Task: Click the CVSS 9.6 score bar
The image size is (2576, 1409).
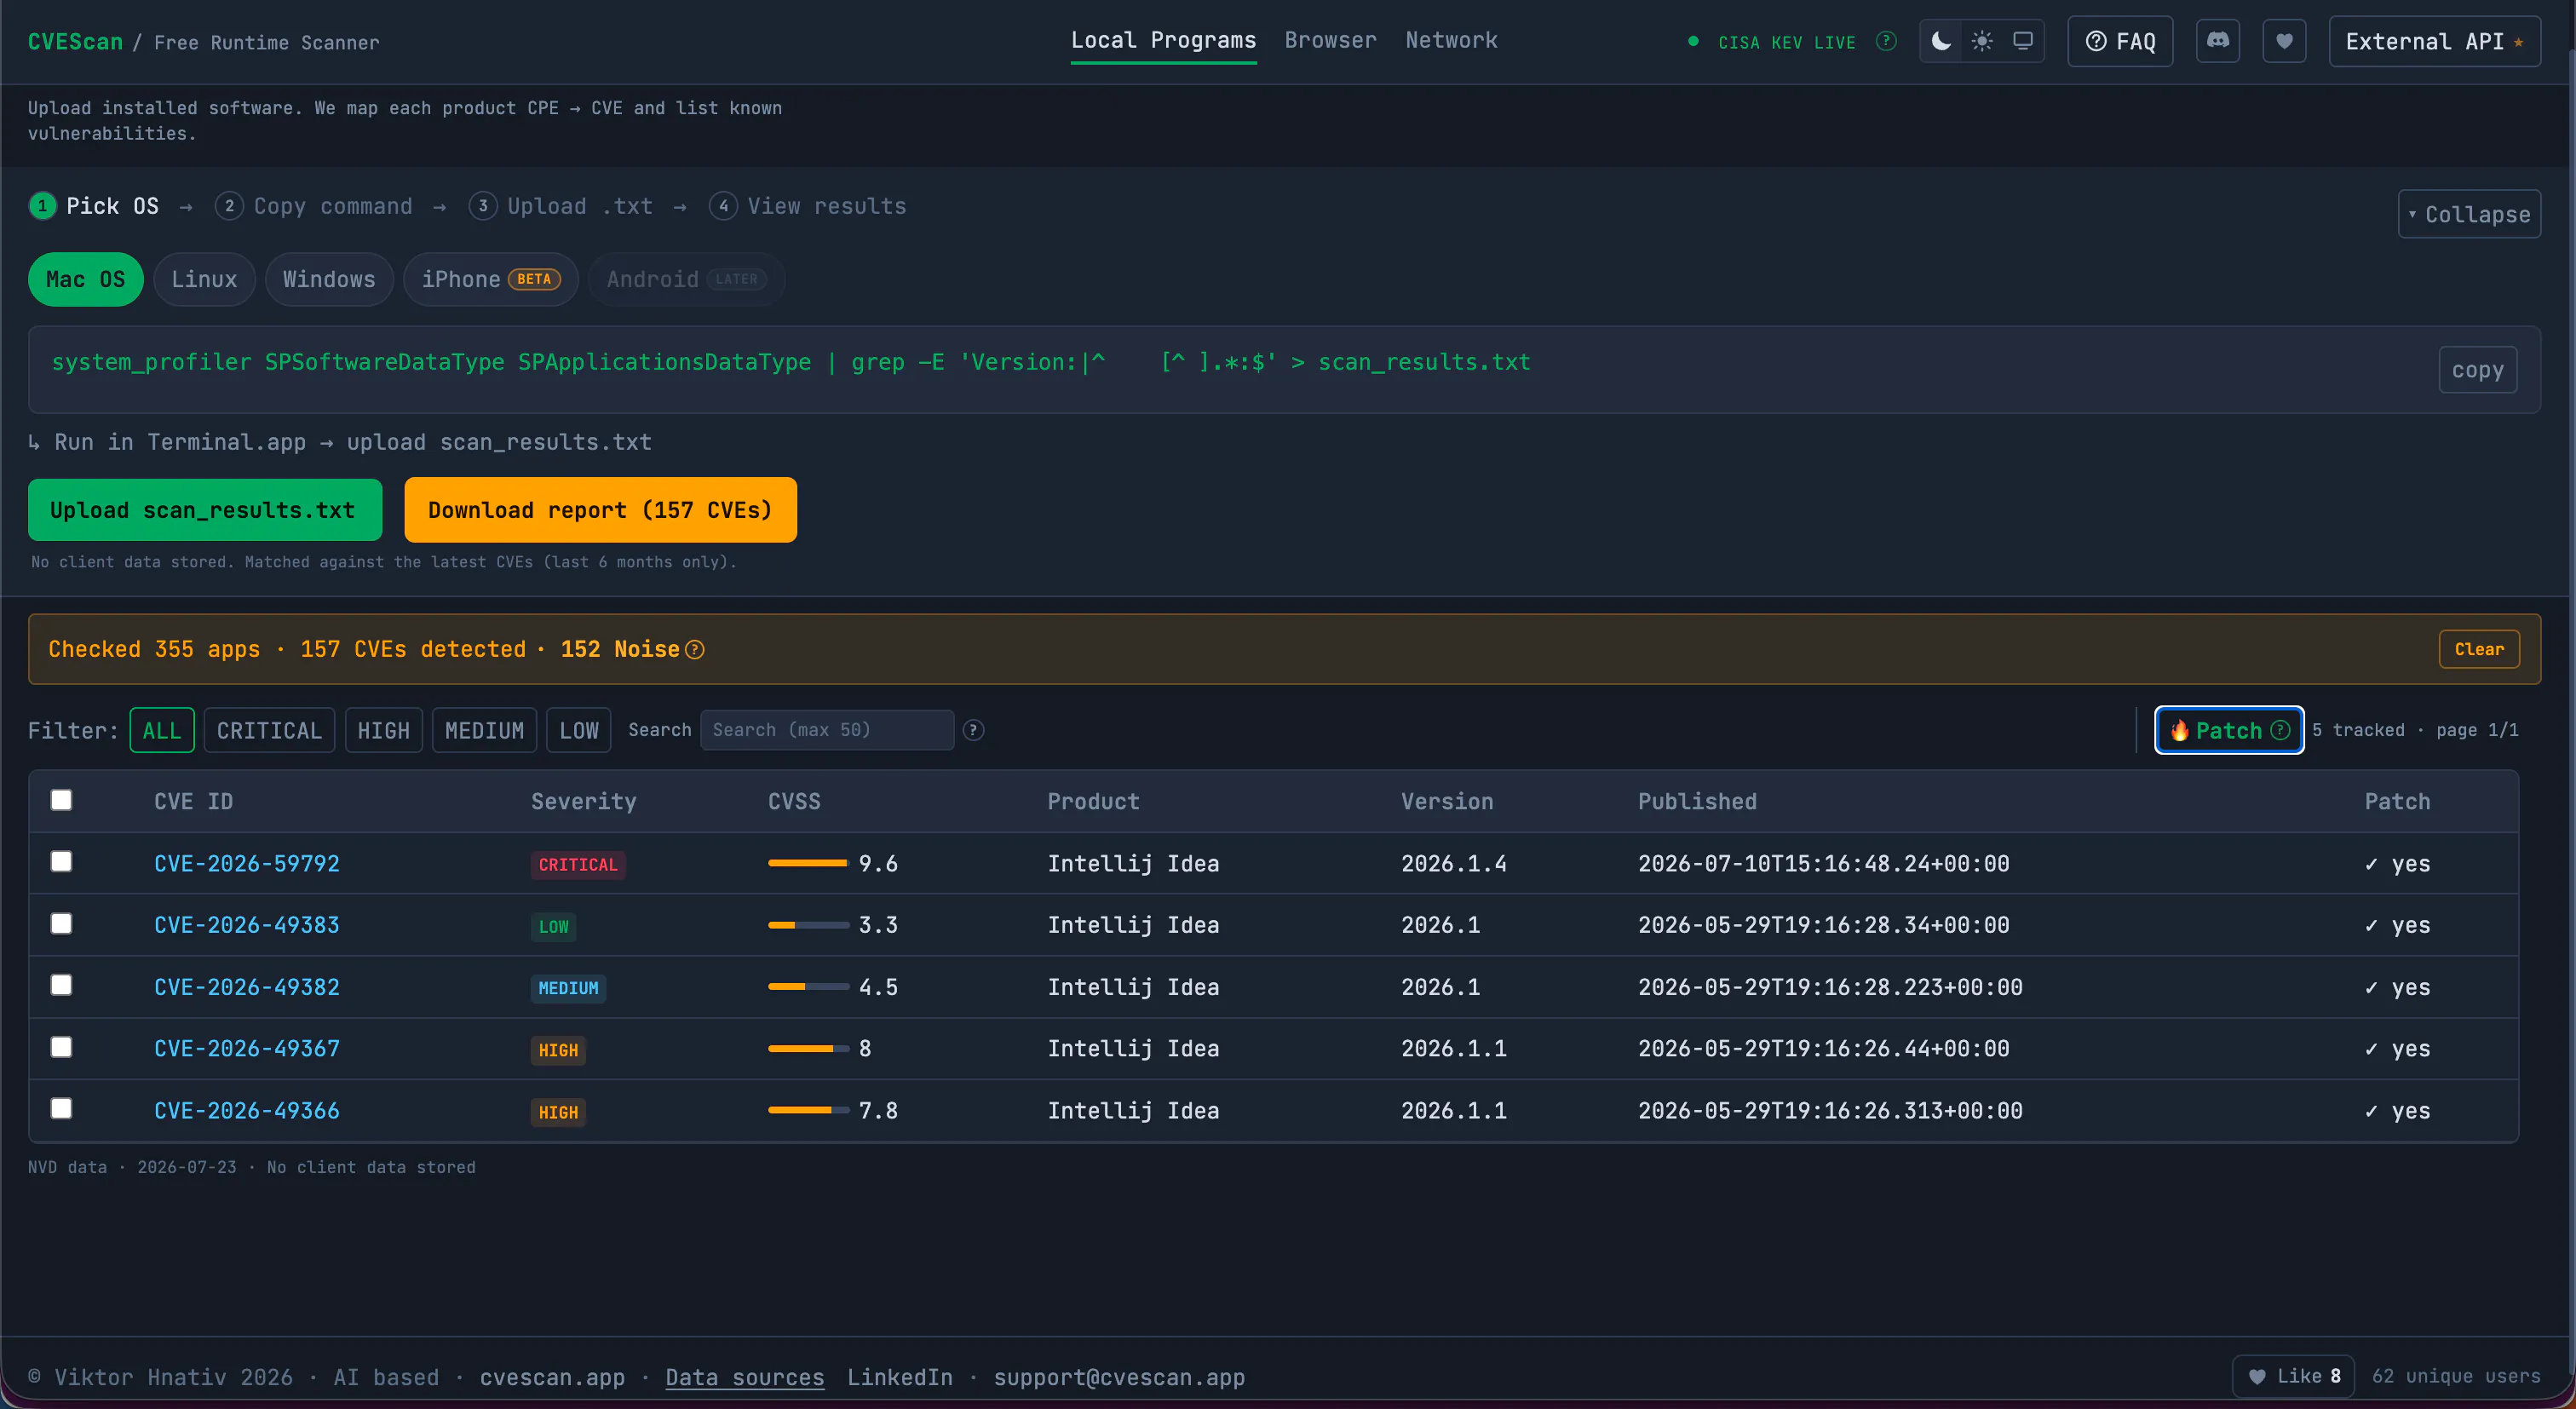Action: (808, 863)
